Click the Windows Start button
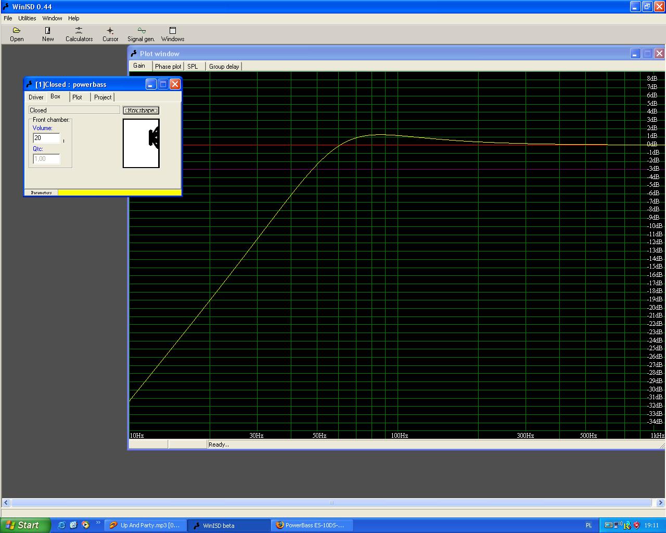The height and width of the screenshot is (533, 666). pos(25,525)
